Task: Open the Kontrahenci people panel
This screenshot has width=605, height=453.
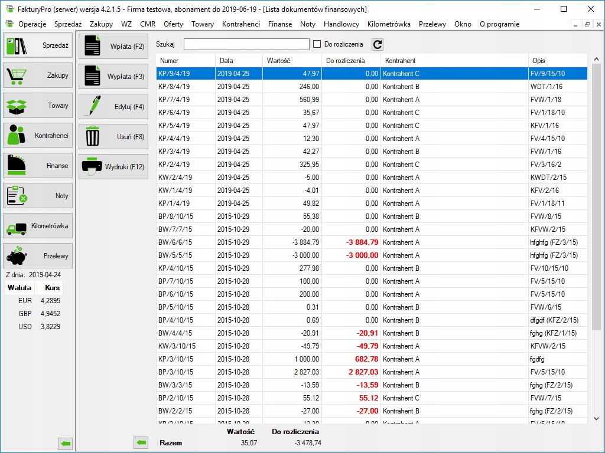Action: 38,136
